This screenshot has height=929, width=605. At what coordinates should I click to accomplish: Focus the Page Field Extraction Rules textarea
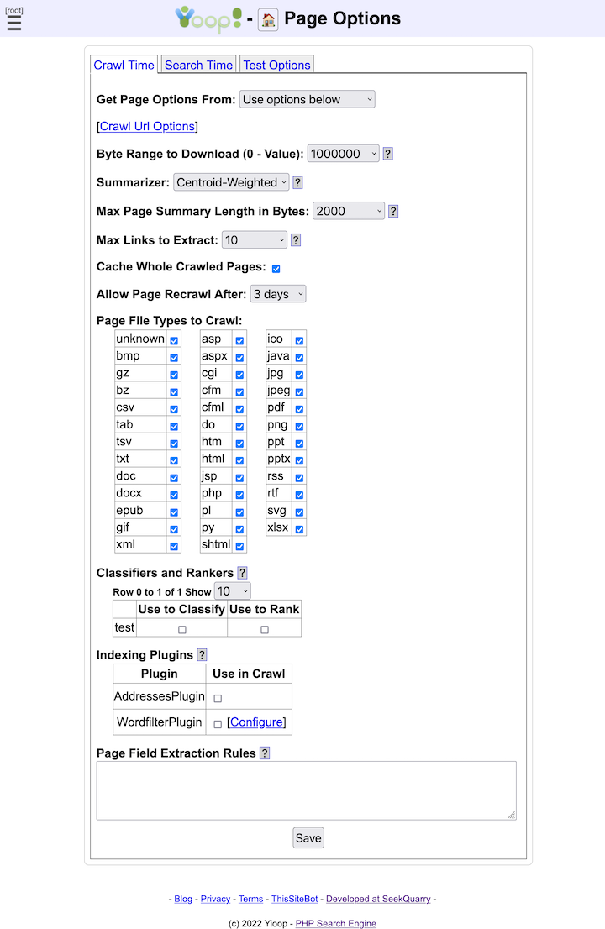pyautogui.click(x=307, y=790)
